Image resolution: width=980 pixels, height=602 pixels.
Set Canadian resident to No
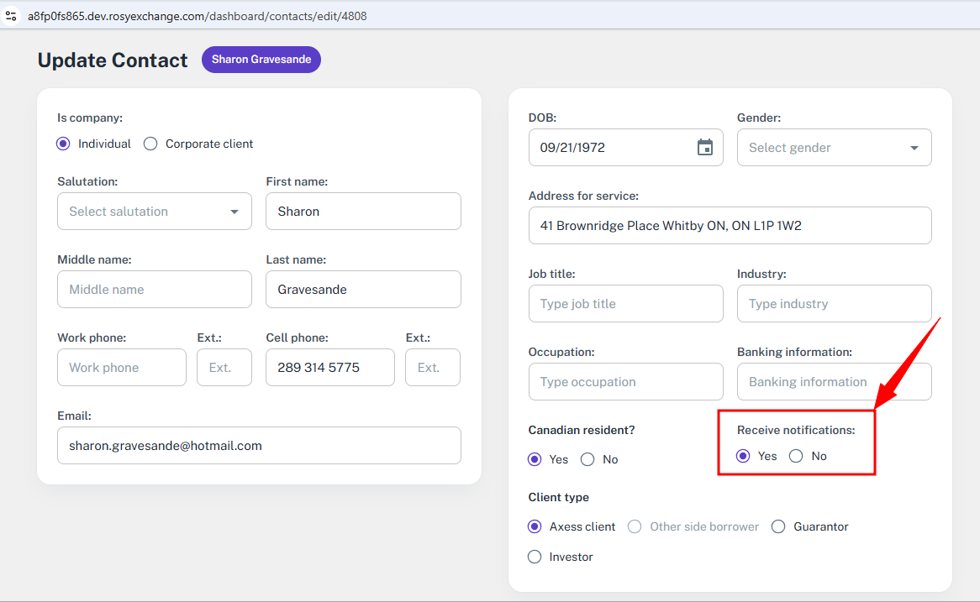[x=587, y=459]
